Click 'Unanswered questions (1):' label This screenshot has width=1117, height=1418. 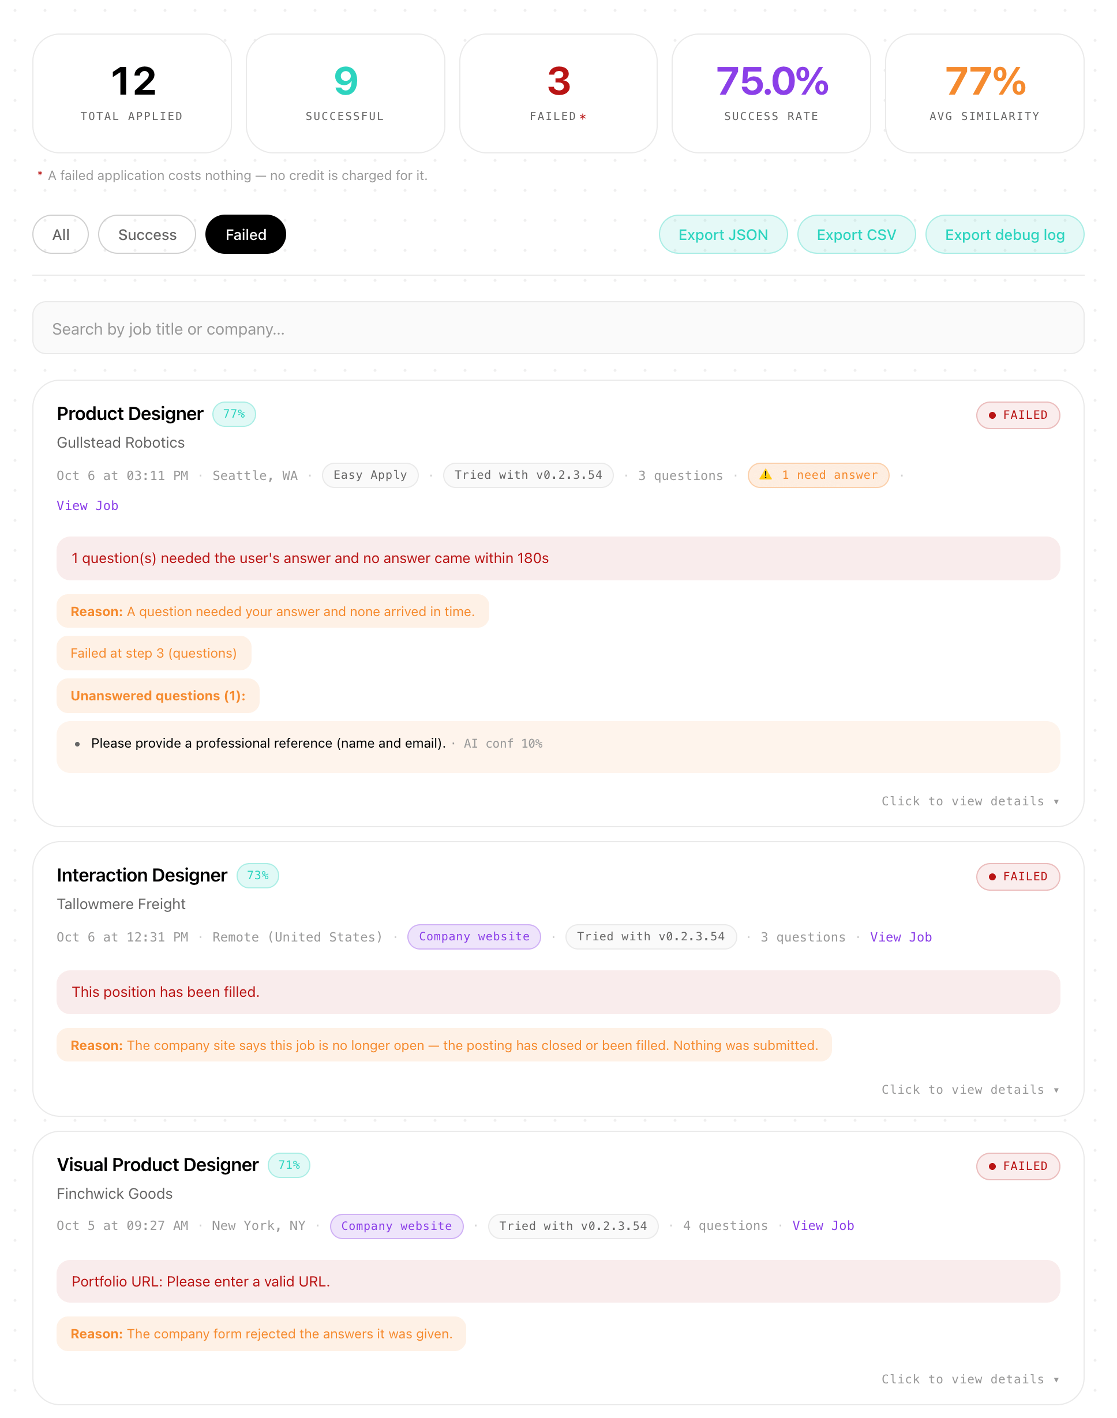(158, 696)
